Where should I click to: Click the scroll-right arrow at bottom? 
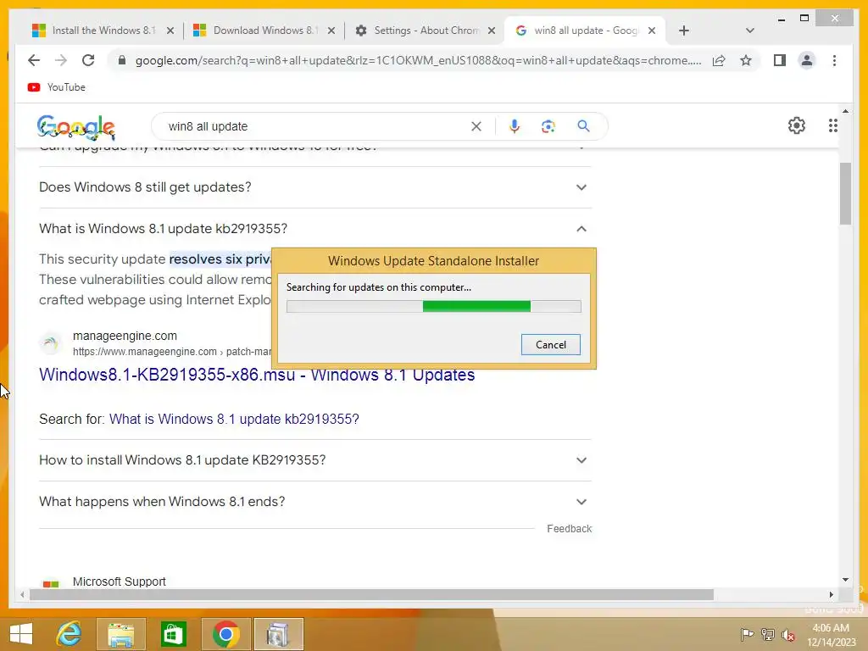tap(831, 594)
